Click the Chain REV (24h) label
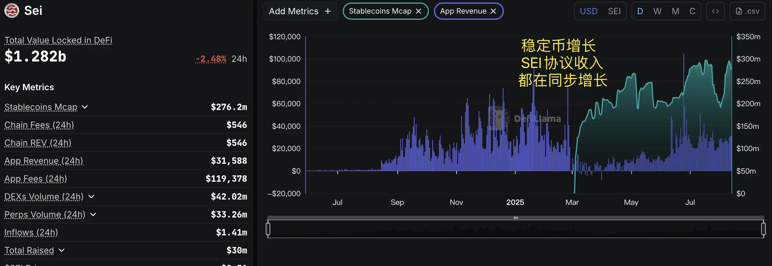The width and height of the screenshot is (772, 266). 38,143
